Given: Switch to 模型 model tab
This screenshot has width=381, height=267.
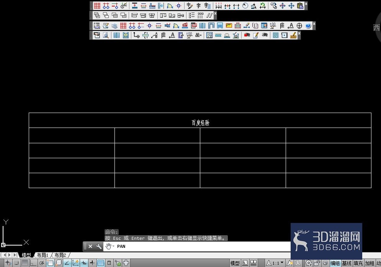Looking at the screenshot, I should pos(26,255).
